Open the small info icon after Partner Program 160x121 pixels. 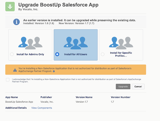[x=54, y=71]
